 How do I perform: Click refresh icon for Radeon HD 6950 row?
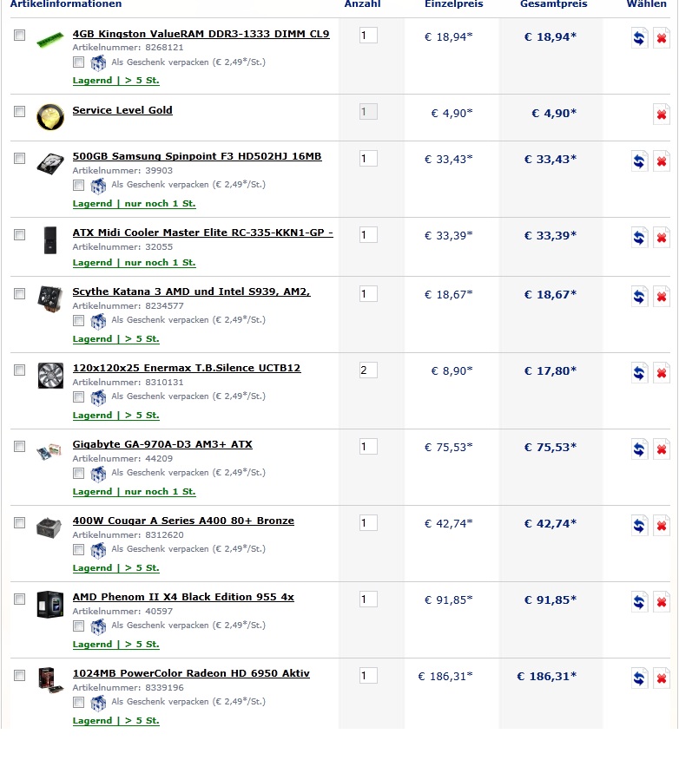[639, 678]
